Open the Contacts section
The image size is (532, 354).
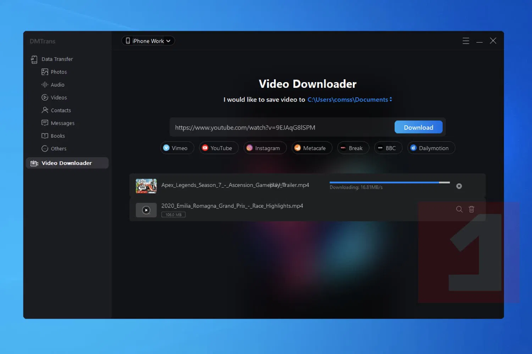[x=61, y=110]
